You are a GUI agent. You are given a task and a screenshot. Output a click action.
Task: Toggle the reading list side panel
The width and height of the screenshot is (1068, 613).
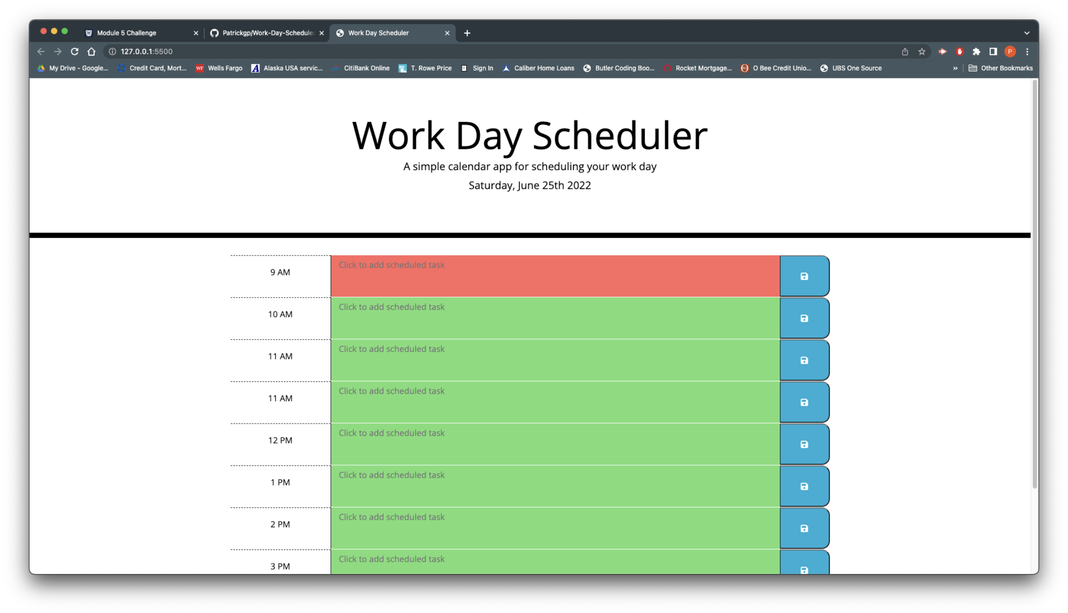coord(993,51)
